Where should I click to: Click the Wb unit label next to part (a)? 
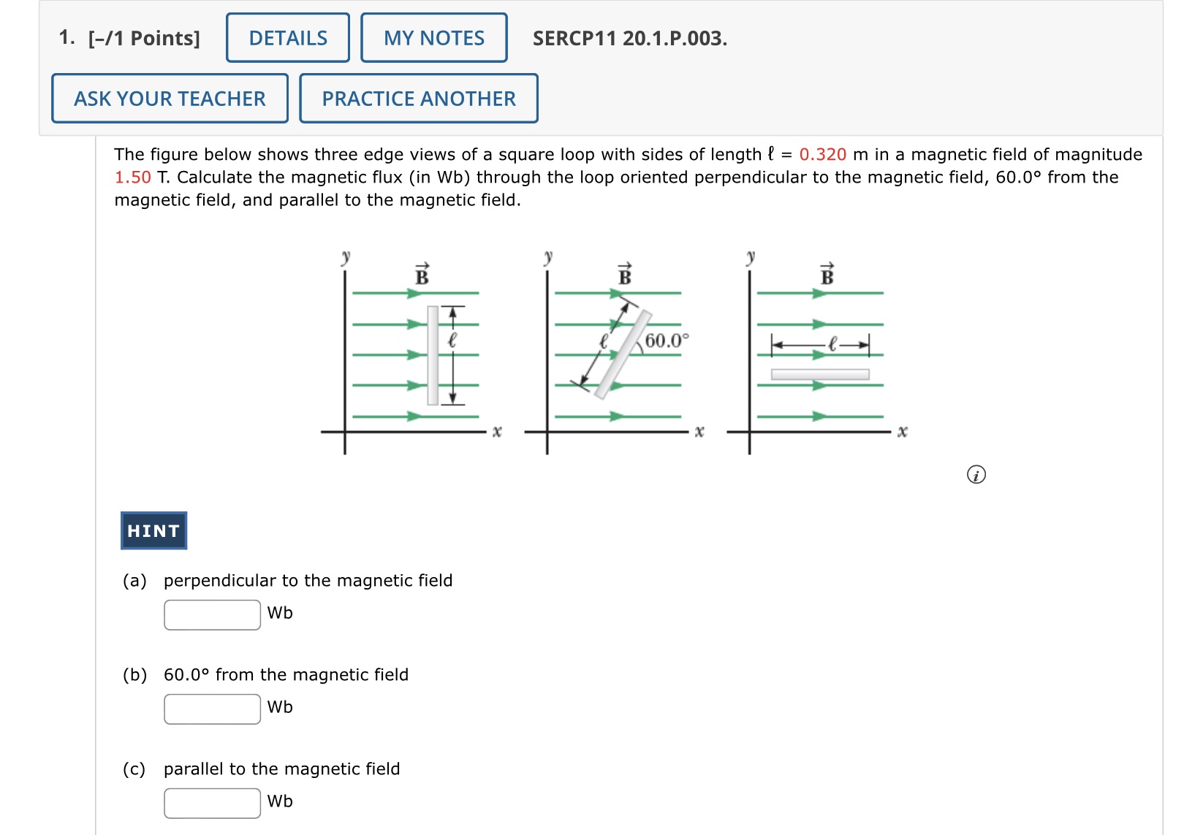(279, 614)
